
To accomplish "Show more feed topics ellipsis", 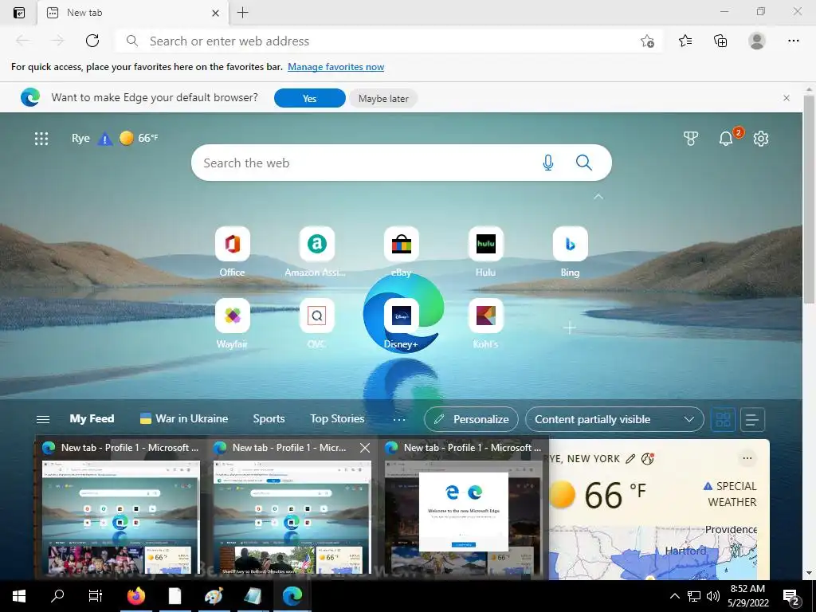I will pyautogui.click(x=399, y=419).
